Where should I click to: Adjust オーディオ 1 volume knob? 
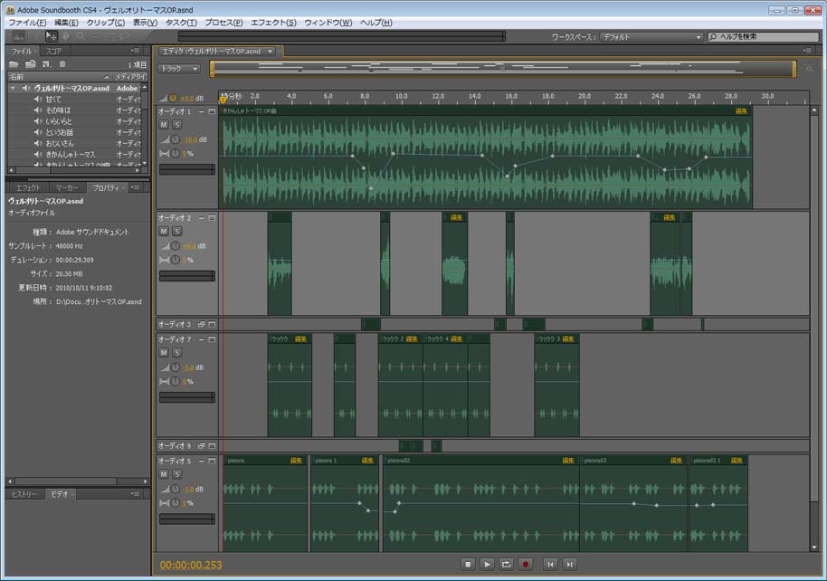click(x=176, y=139)
